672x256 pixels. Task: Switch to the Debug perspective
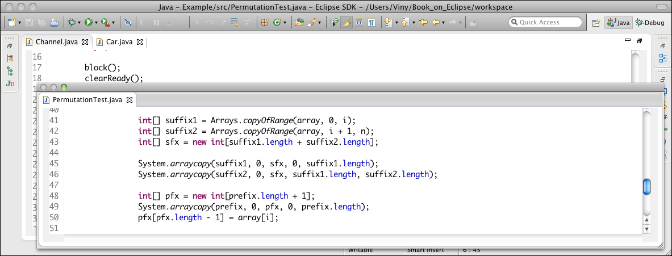pos(650,23)
